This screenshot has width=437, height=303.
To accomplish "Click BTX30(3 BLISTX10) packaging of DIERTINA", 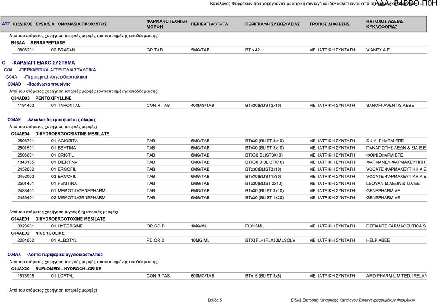I will [264, 162].
